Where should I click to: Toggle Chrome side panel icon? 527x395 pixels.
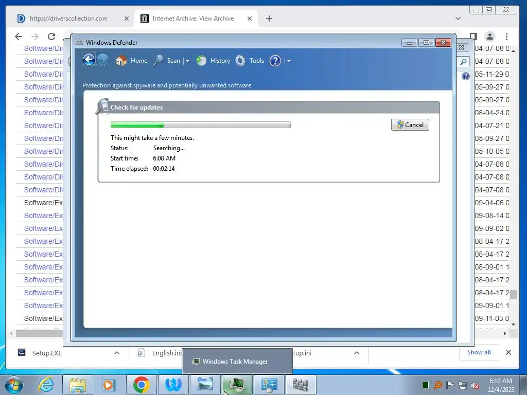pyautogui.click(x=473, y=37)
